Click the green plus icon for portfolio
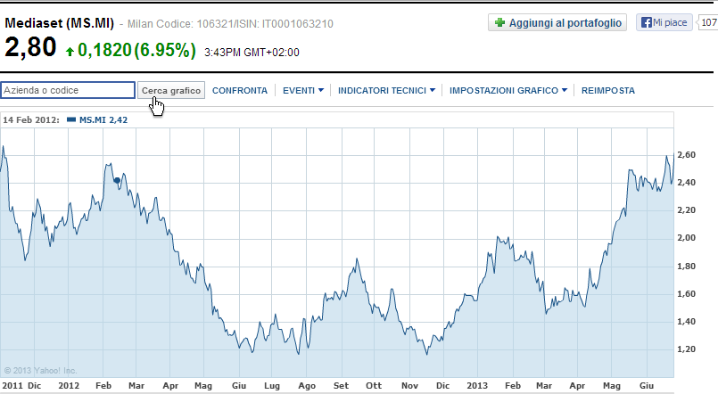 coord(499,23)
